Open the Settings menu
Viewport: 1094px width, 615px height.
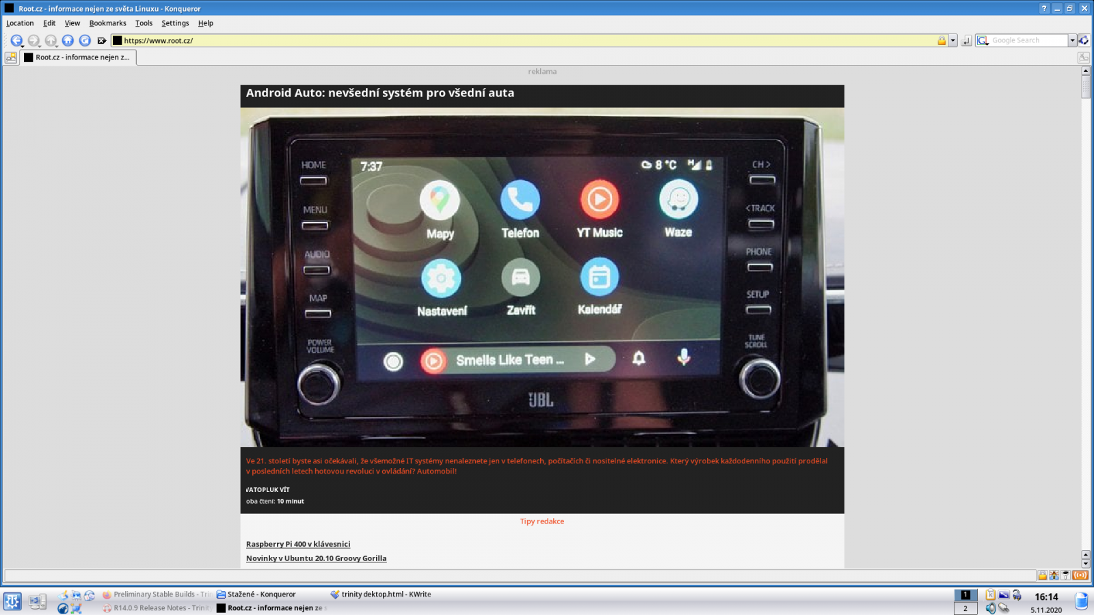coord(175,23)
